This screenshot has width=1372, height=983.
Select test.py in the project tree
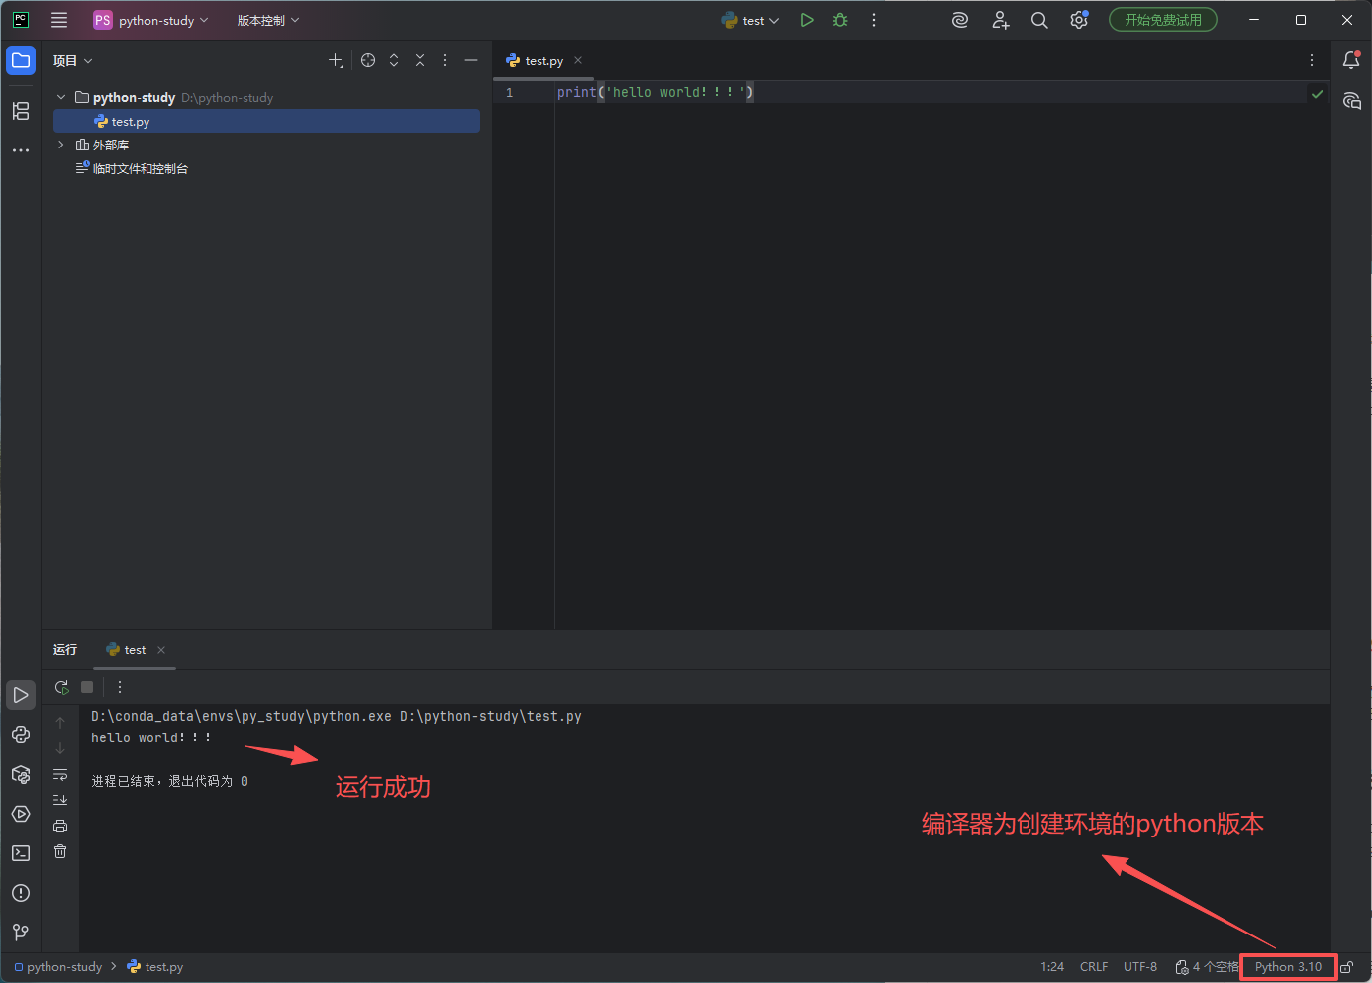(266, 121)
